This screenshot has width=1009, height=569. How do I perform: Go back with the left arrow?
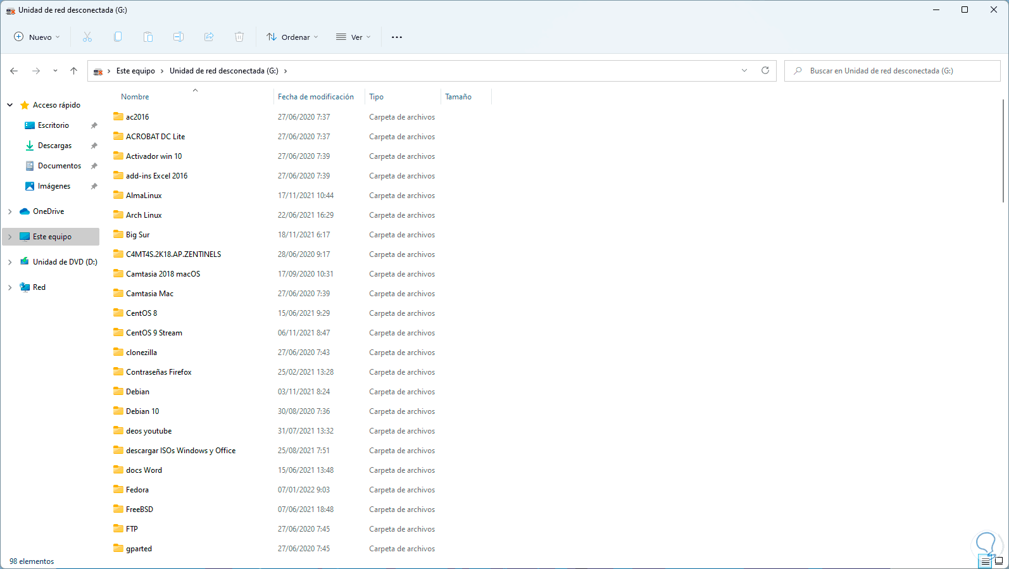[14, 71]
